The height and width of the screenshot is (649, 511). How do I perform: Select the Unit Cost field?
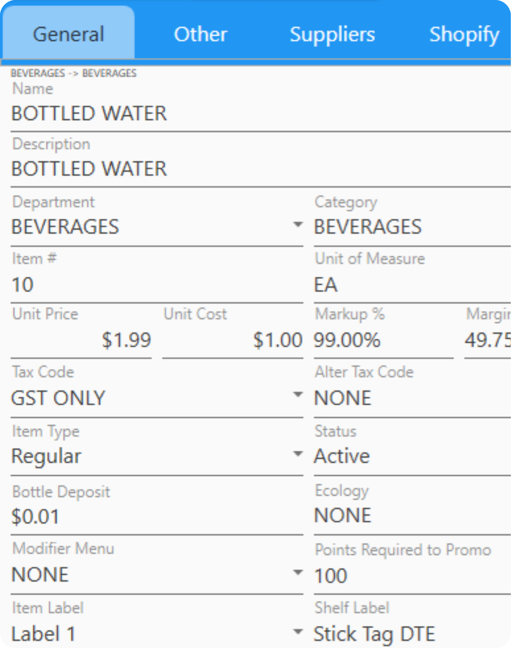pyautogui.click(x=232, y=340)
